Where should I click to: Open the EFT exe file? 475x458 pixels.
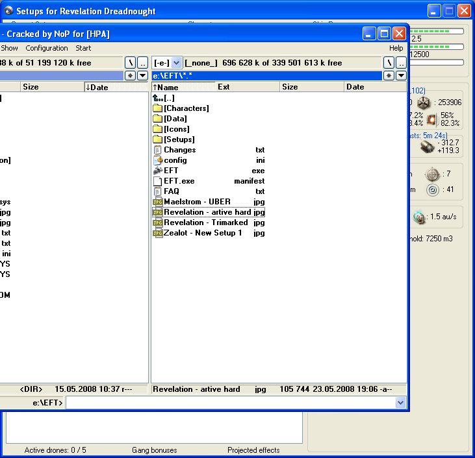tap(171, 171)
